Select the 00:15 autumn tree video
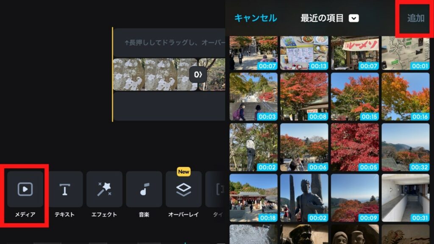Image resolution: width=434 pixels, height=244 pixels. (x=355, y=97)
